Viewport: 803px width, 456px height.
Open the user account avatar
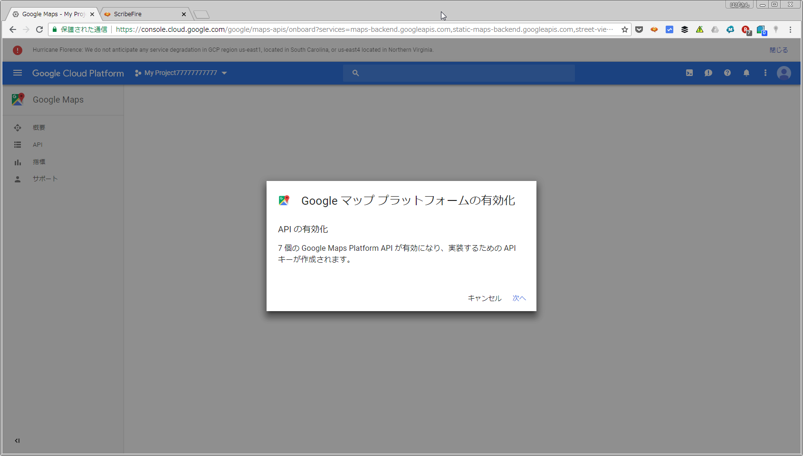[784, 73]
